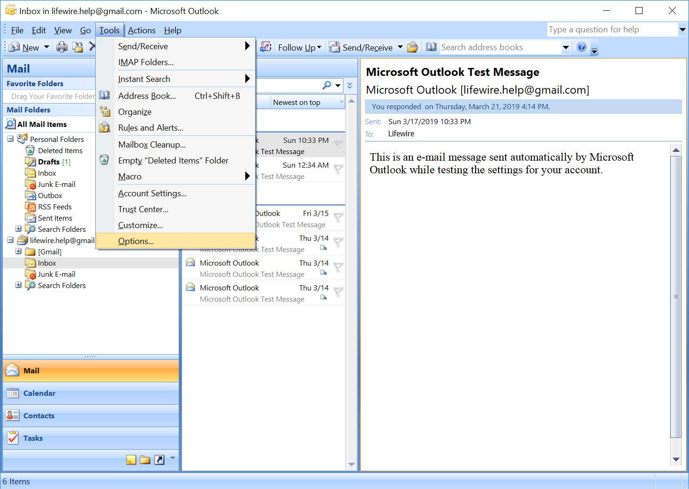Switch to the Contacts pane
Screen dimensions: 689x489
click(91, 416)
